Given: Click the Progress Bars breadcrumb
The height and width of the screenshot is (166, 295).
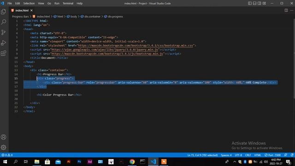Looking at the screenshot, I should click(20, 17).
